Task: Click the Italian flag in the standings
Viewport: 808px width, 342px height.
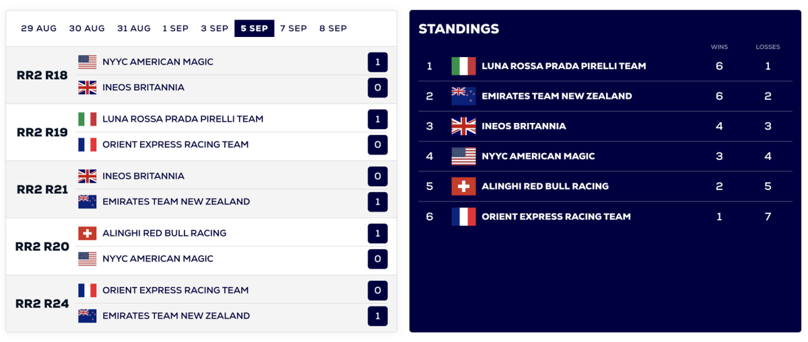Action: 463,66
